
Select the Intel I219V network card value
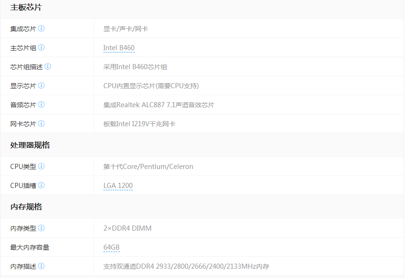pyautogui.click(x=140, y=124)
